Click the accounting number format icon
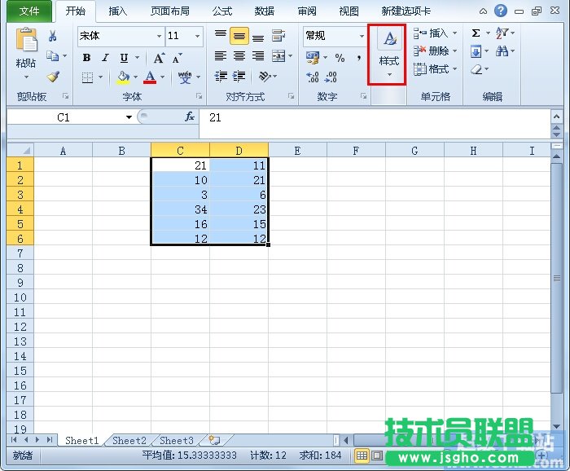The height and width of the screenshot is (471, 570). (x=312, y=58)
